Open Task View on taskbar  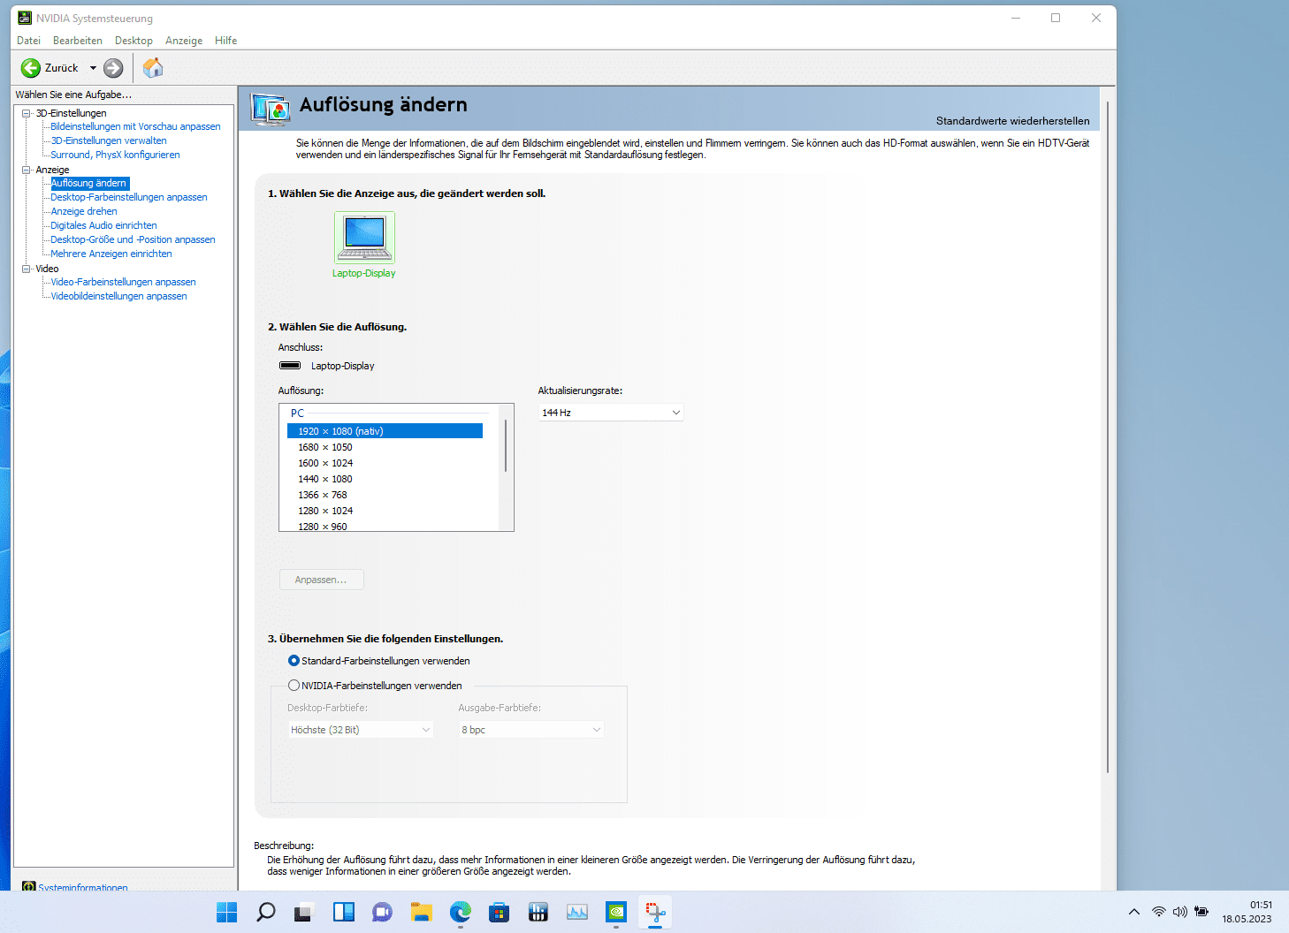pyautogui.click(x=304, y=912)
